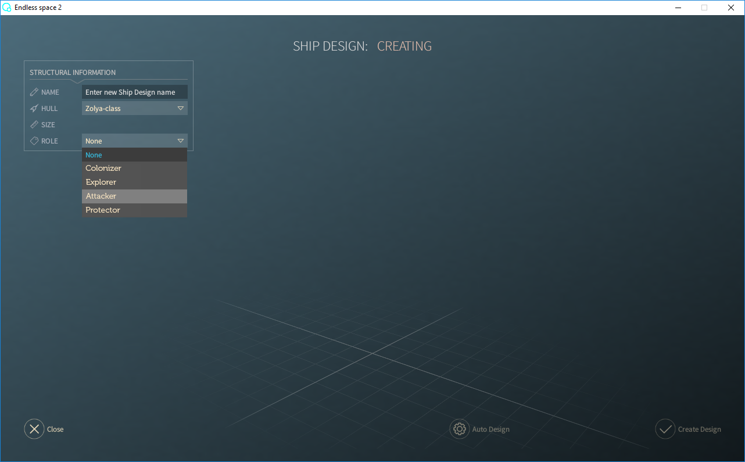Click the ship icon beside HULL
The height and width of the screenshot is (462, 745).
34,108
